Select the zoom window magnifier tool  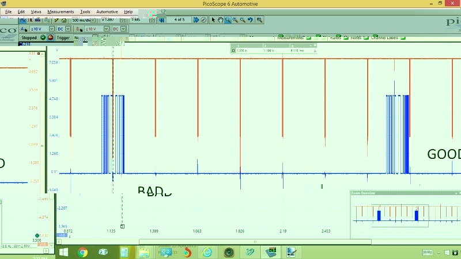[x=228, y=20]
